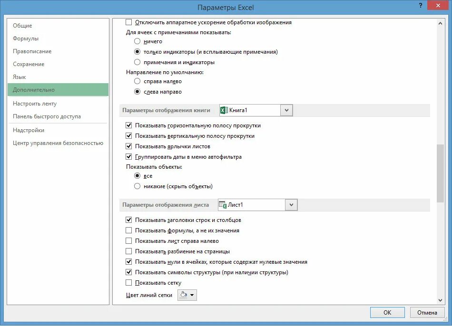This screenshot has height=326, width=452.
Task: Close the Параметры Excel dialog
Action: 438,6
